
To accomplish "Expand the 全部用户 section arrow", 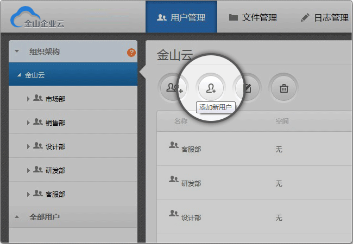I will 17,217.
